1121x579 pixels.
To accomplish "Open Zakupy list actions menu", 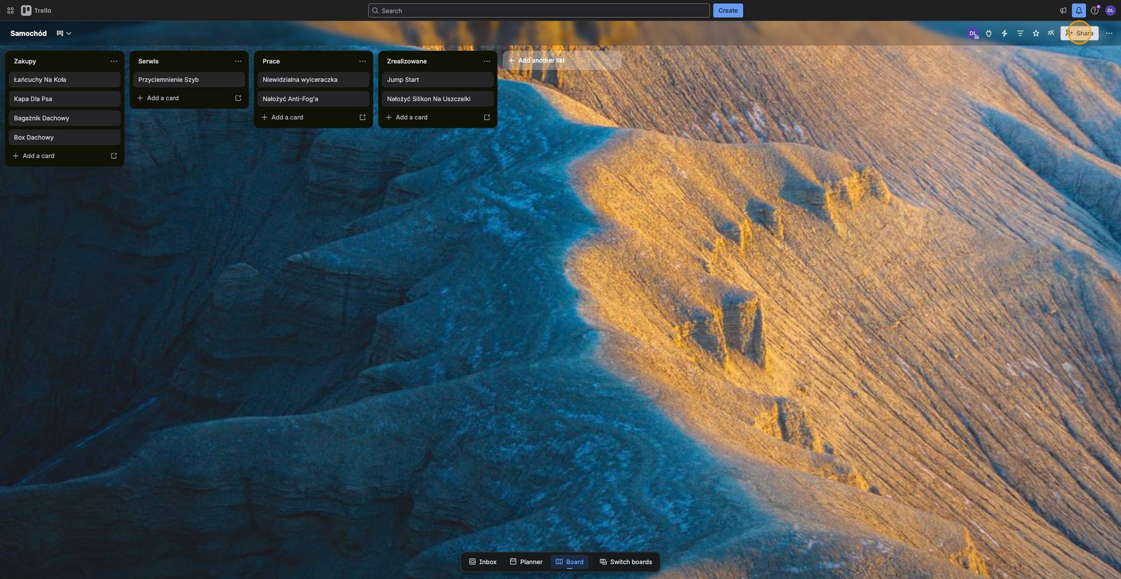I will [x=114, y=61].
